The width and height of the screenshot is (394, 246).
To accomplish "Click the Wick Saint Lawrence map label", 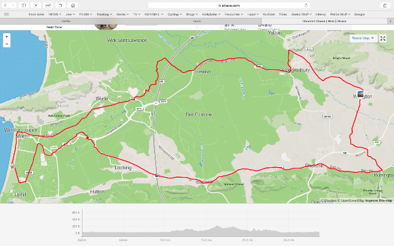I will click(127, 40).
